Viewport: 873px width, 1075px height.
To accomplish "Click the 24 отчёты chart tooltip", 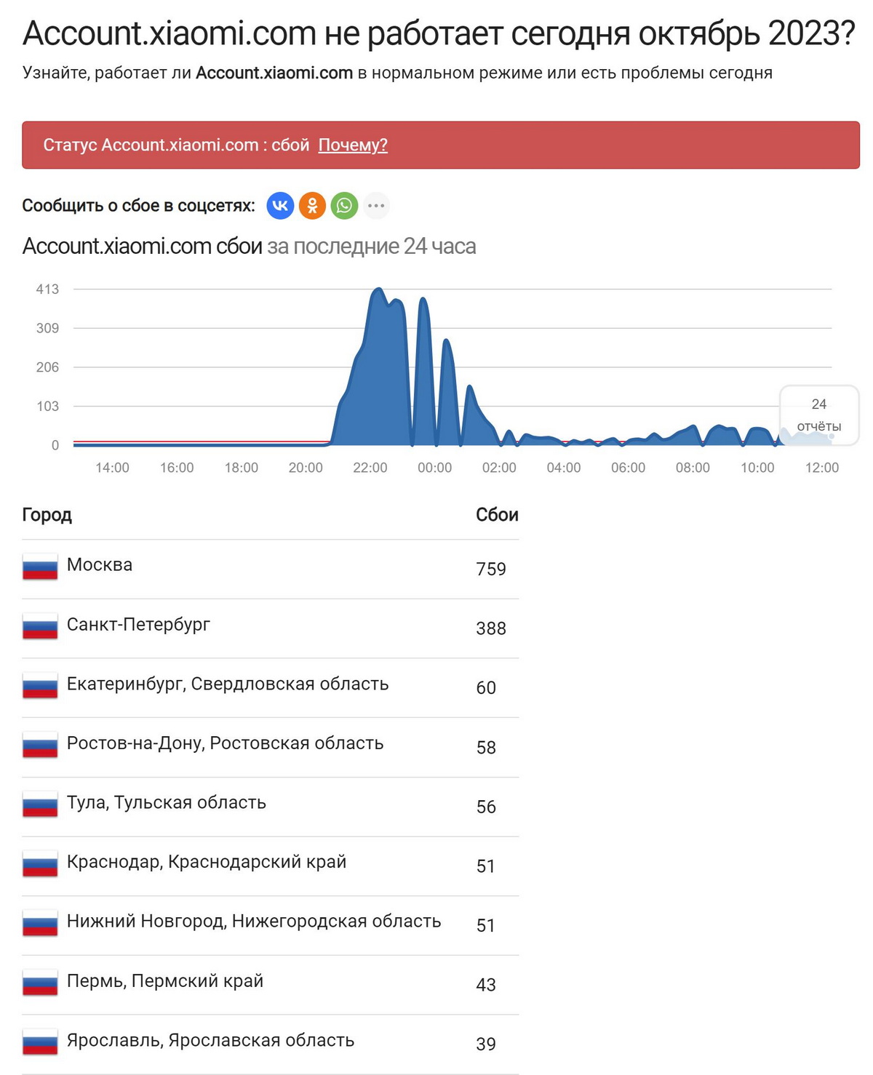I will [x=819, y=415].
